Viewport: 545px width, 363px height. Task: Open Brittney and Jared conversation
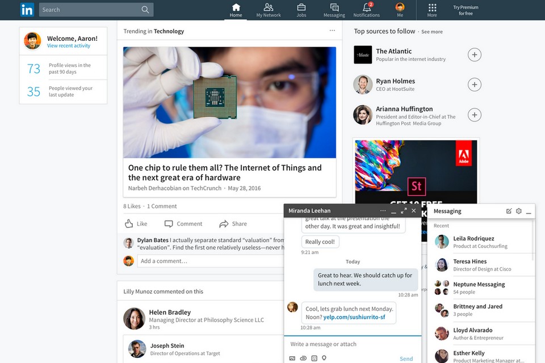pyautogui.click(x=482, y=310)
